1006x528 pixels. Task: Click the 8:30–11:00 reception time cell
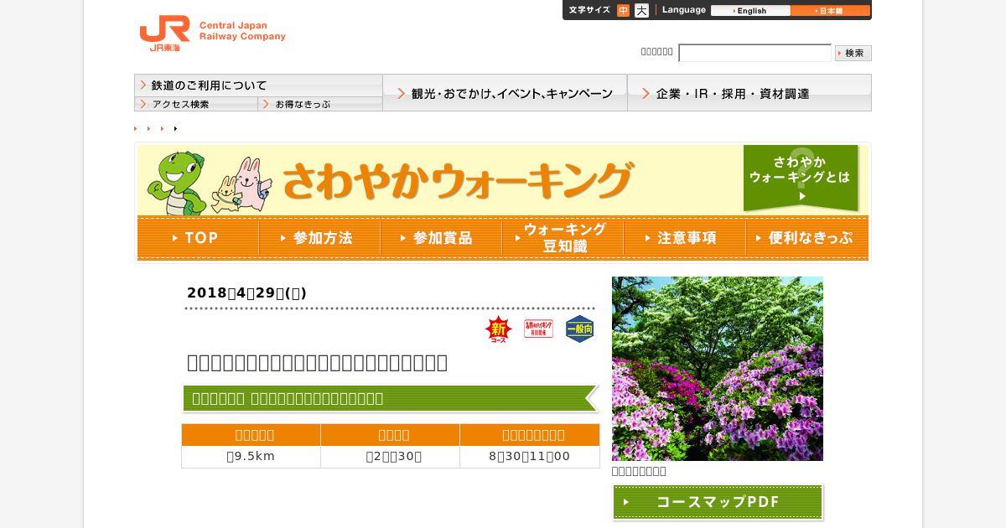[x=530, y=457]
